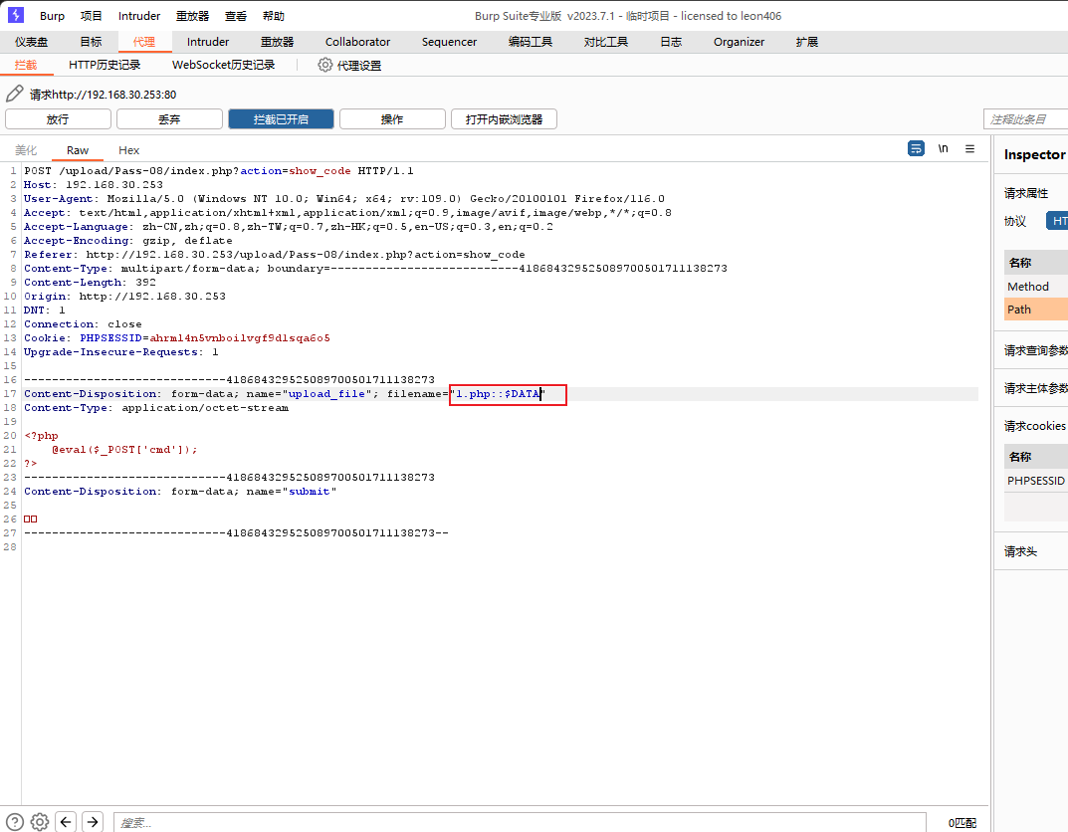Expand 请求查询参数 section in Inspector
Screen dimensions: 1068x832
1035,350
